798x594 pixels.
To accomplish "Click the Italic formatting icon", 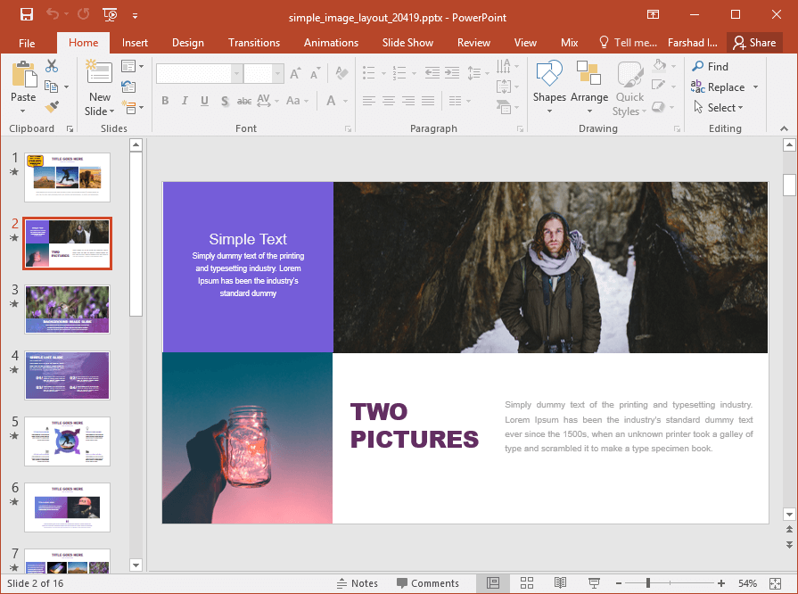I will point(185,101).
